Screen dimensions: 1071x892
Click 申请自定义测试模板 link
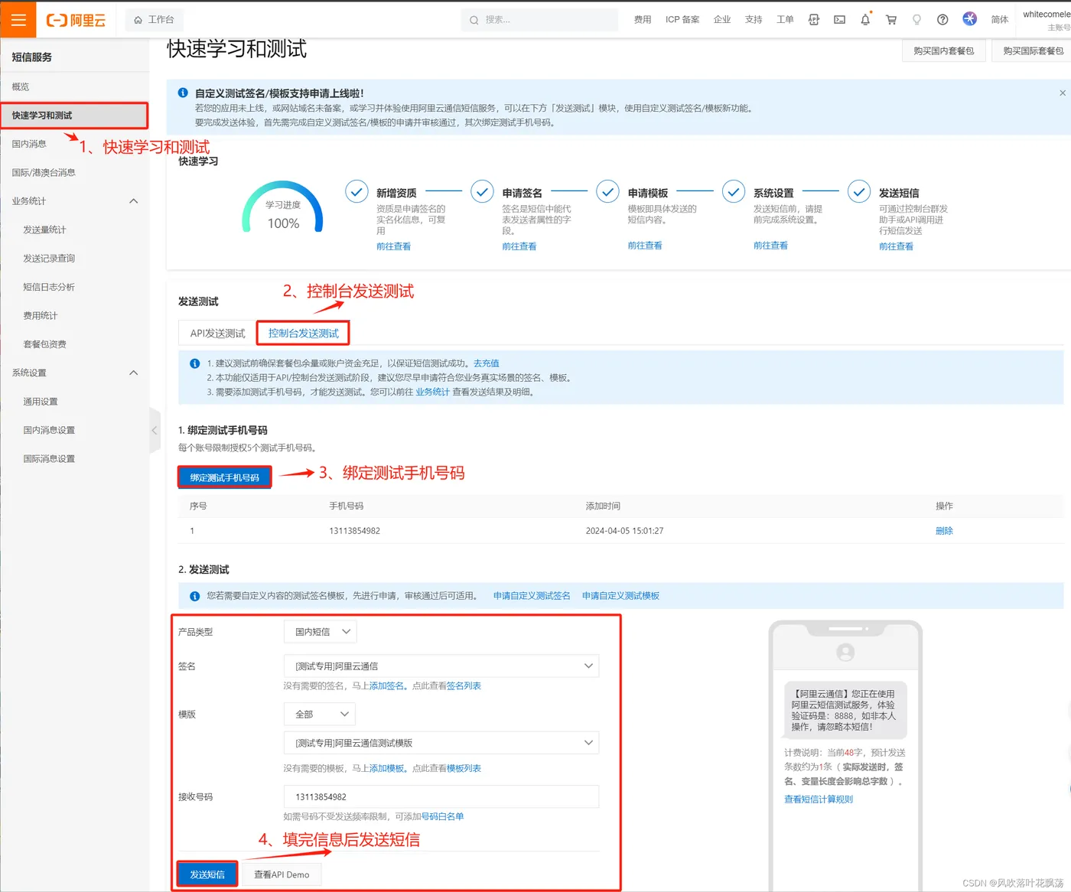[620, 596]
